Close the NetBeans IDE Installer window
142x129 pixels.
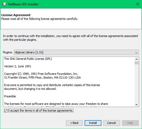pos(138,4)
